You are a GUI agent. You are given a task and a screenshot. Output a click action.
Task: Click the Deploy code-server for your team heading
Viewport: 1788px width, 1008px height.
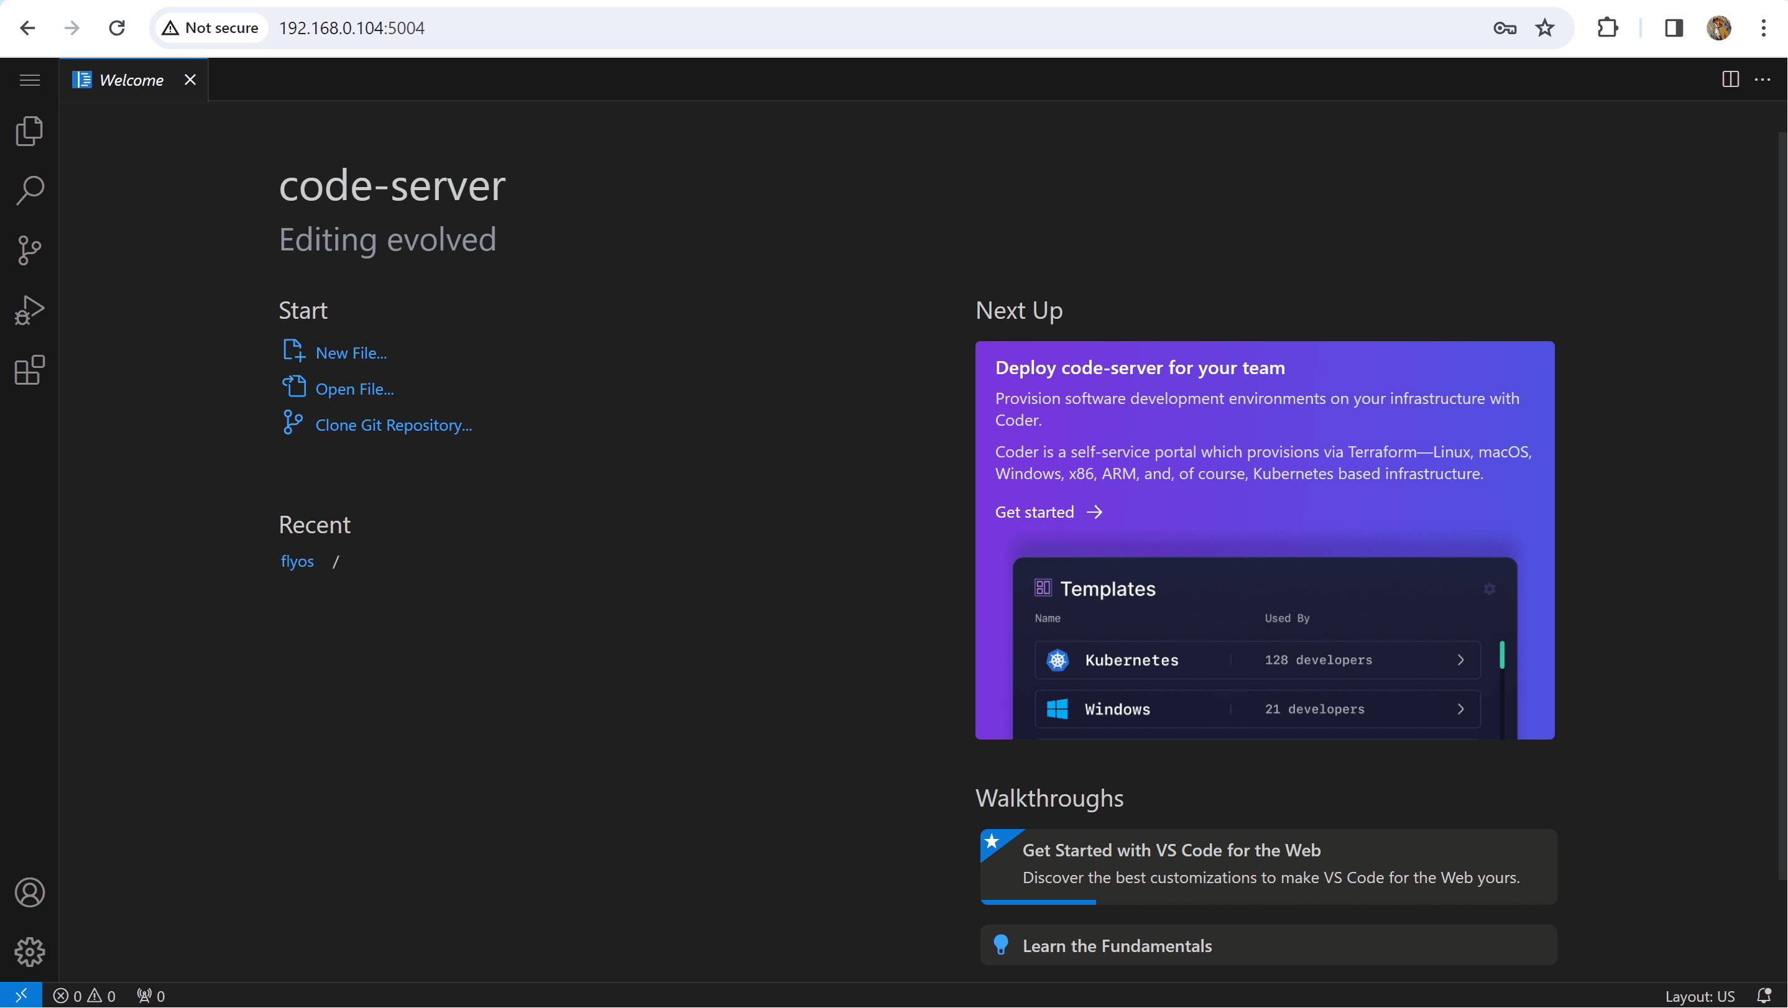point(1140,368)
